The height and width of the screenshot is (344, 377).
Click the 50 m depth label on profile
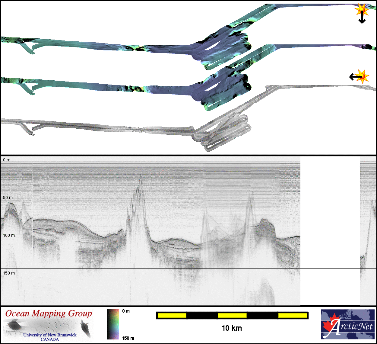tap(8, 198)
